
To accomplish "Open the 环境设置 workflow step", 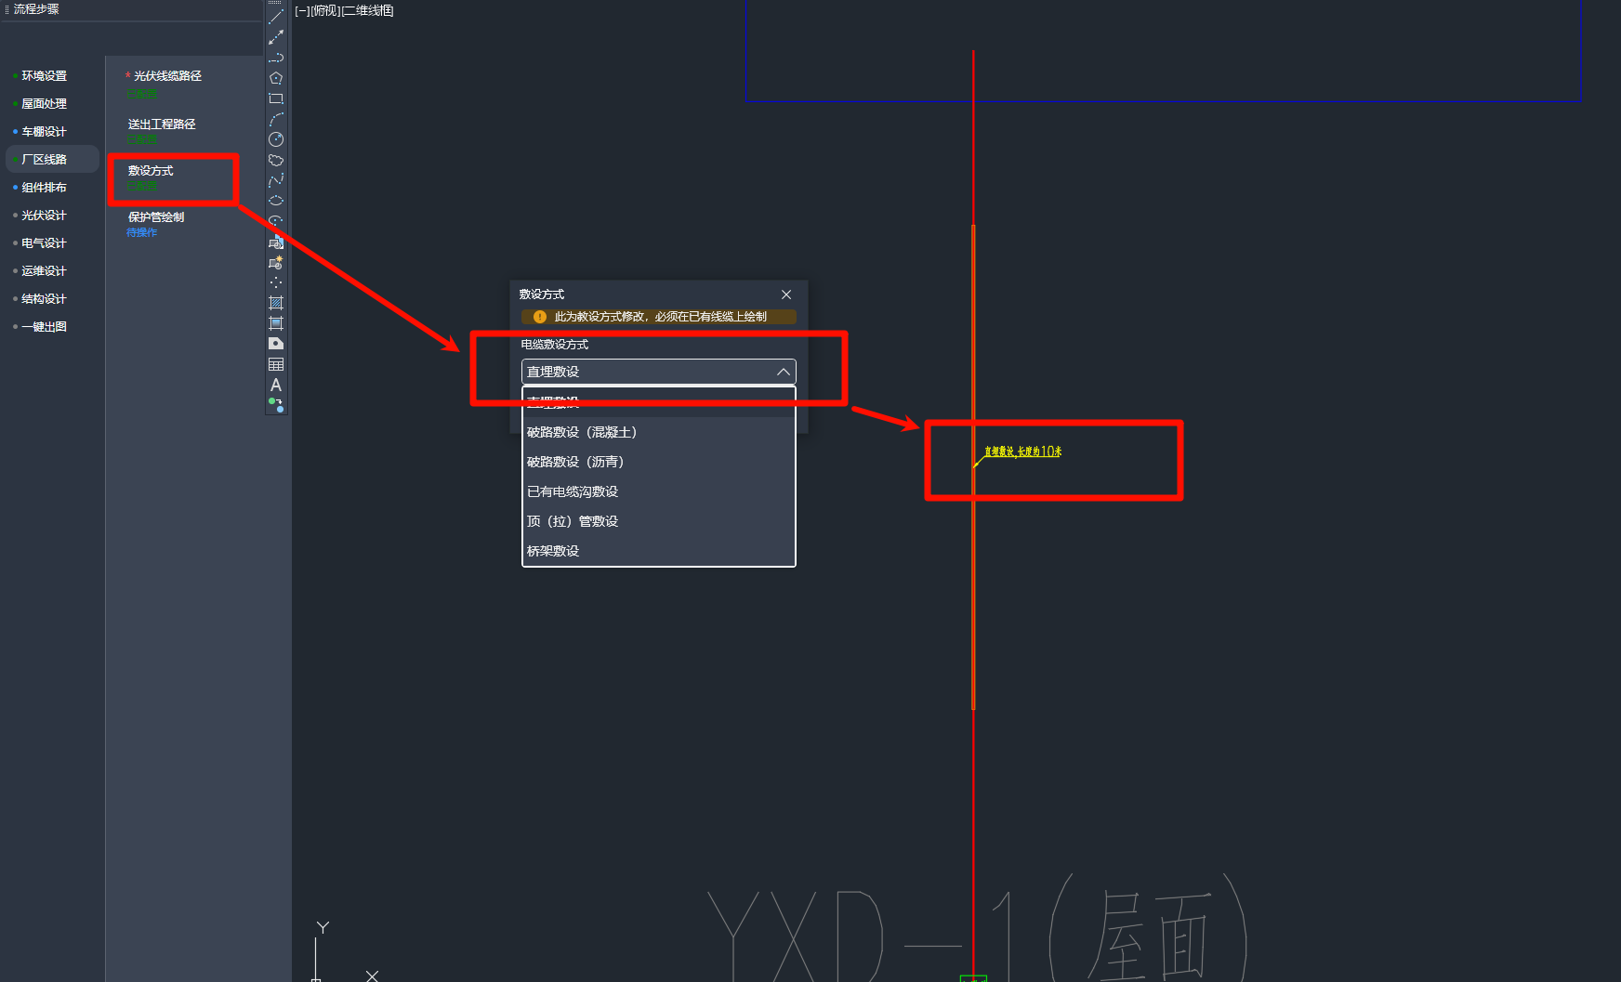I will coord(44,76).
